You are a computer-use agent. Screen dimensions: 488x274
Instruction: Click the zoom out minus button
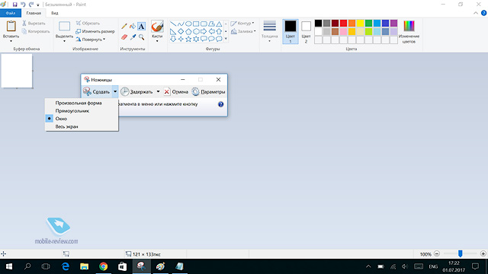[x=437, y=253]
